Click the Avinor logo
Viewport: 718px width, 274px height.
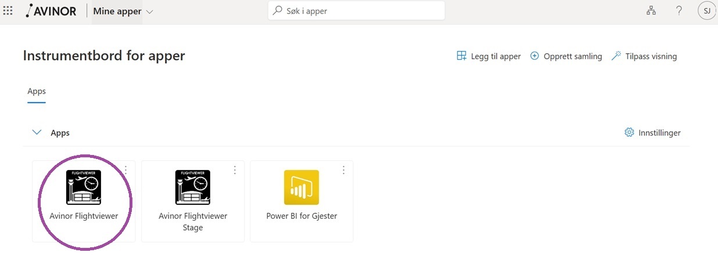coord(51,11)
